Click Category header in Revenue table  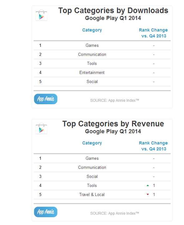click(92, 143)
